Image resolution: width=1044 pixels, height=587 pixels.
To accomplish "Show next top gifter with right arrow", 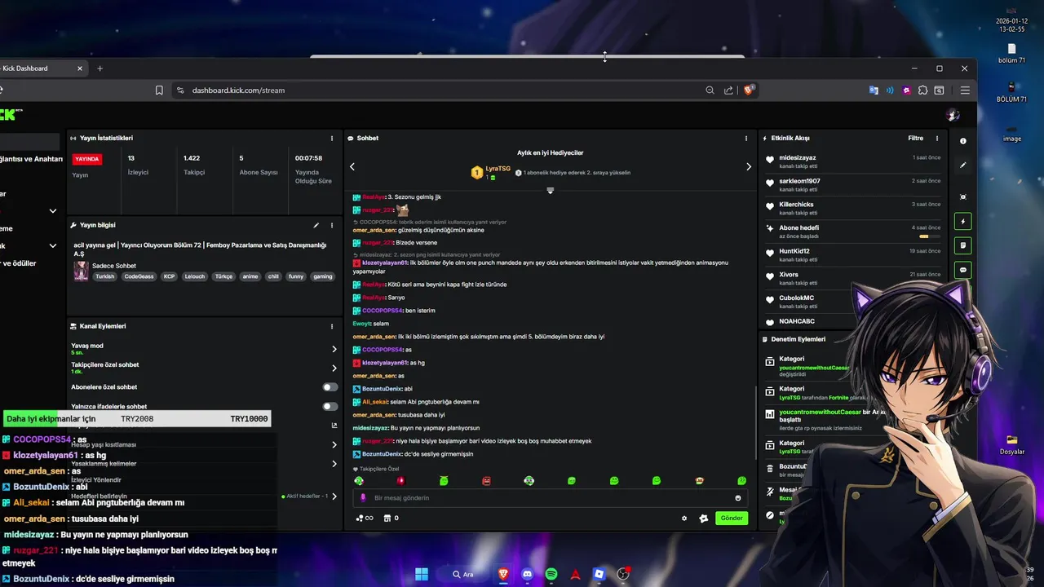I will pos(749,167).
